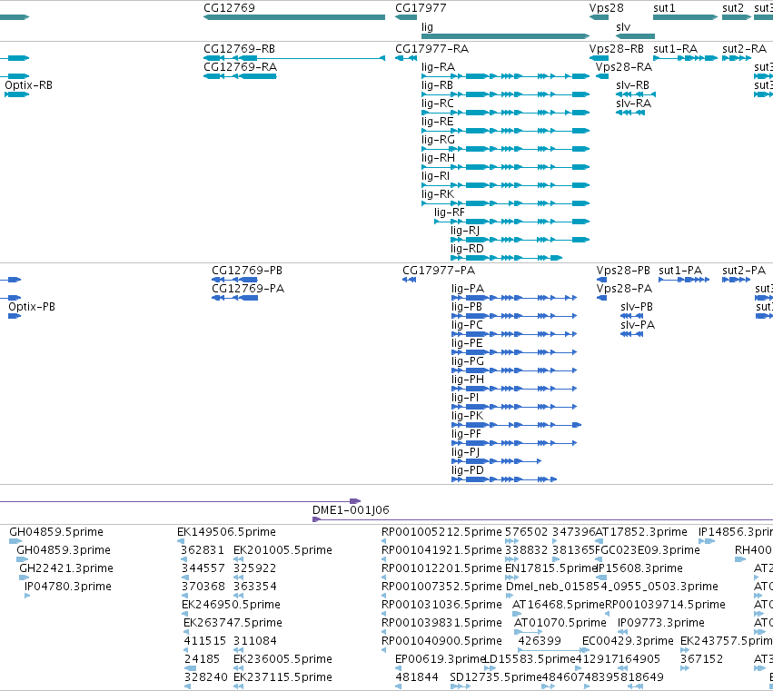Screen dimensions: 773x691
Task: Select the lig-RA transcript
Action: click(505, 76)
